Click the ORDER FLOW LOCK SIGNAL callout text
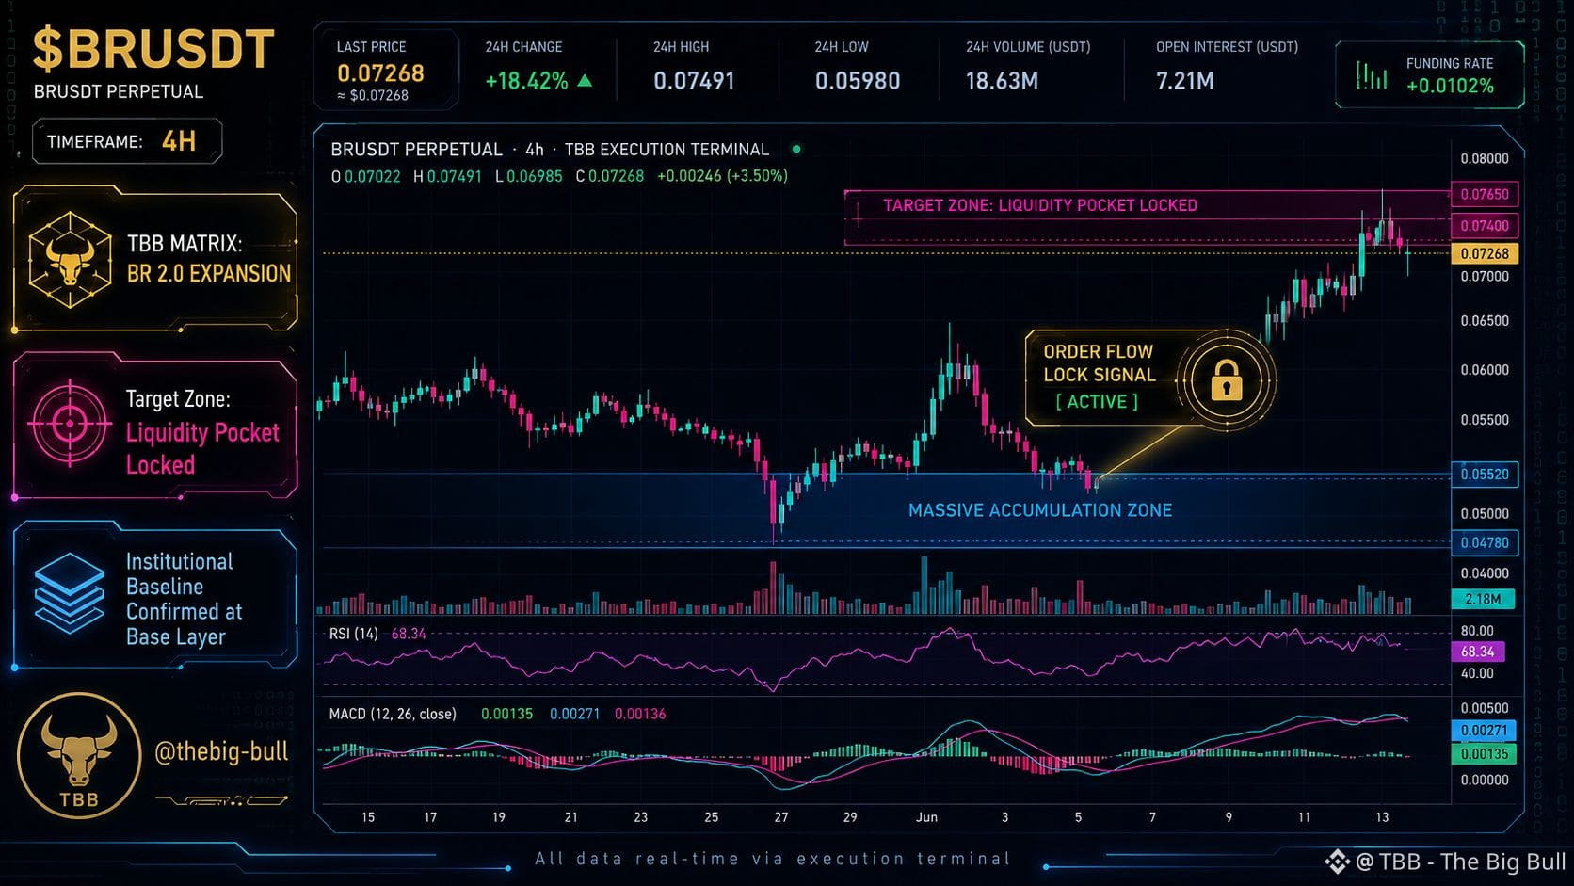This screenshot has width=1574, height=886. (x=1099, y=362)
